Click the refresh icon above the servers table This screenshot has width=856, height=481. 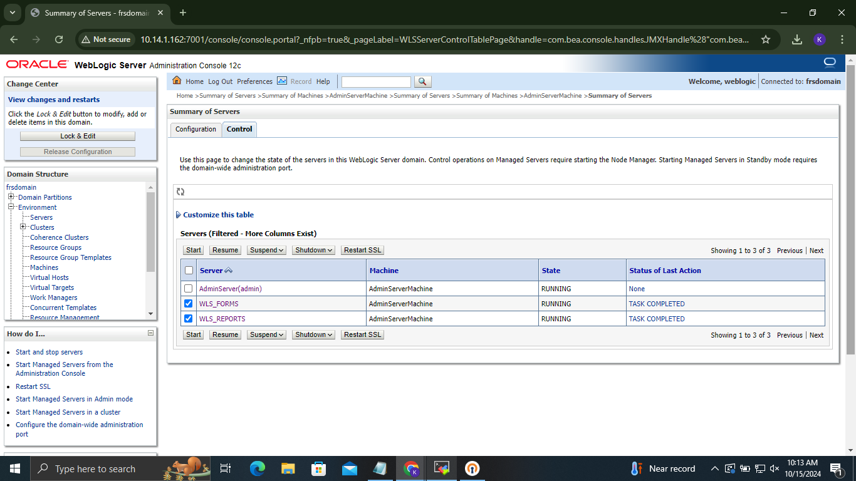[180, 192]
